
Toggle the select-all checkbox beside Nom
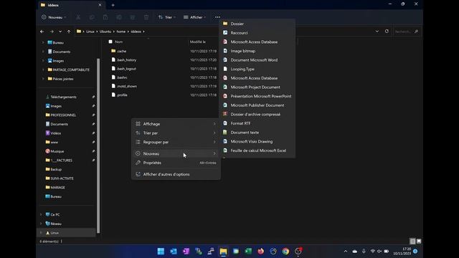coord(110,42)
